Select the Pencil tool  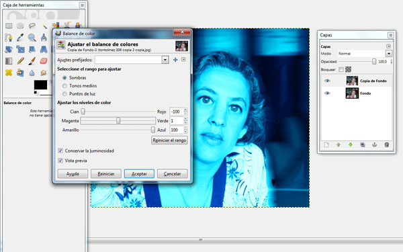20,61
